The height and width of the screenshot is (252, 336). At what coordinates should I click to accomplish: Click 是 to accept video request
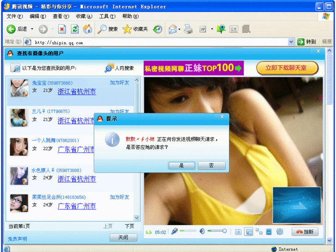pos(182,166)
